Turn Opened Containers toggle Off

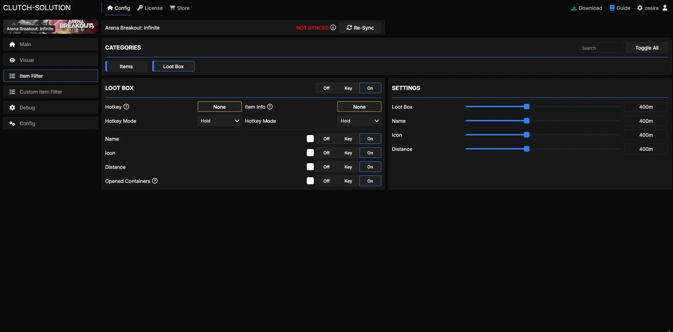tap(326, 181)
